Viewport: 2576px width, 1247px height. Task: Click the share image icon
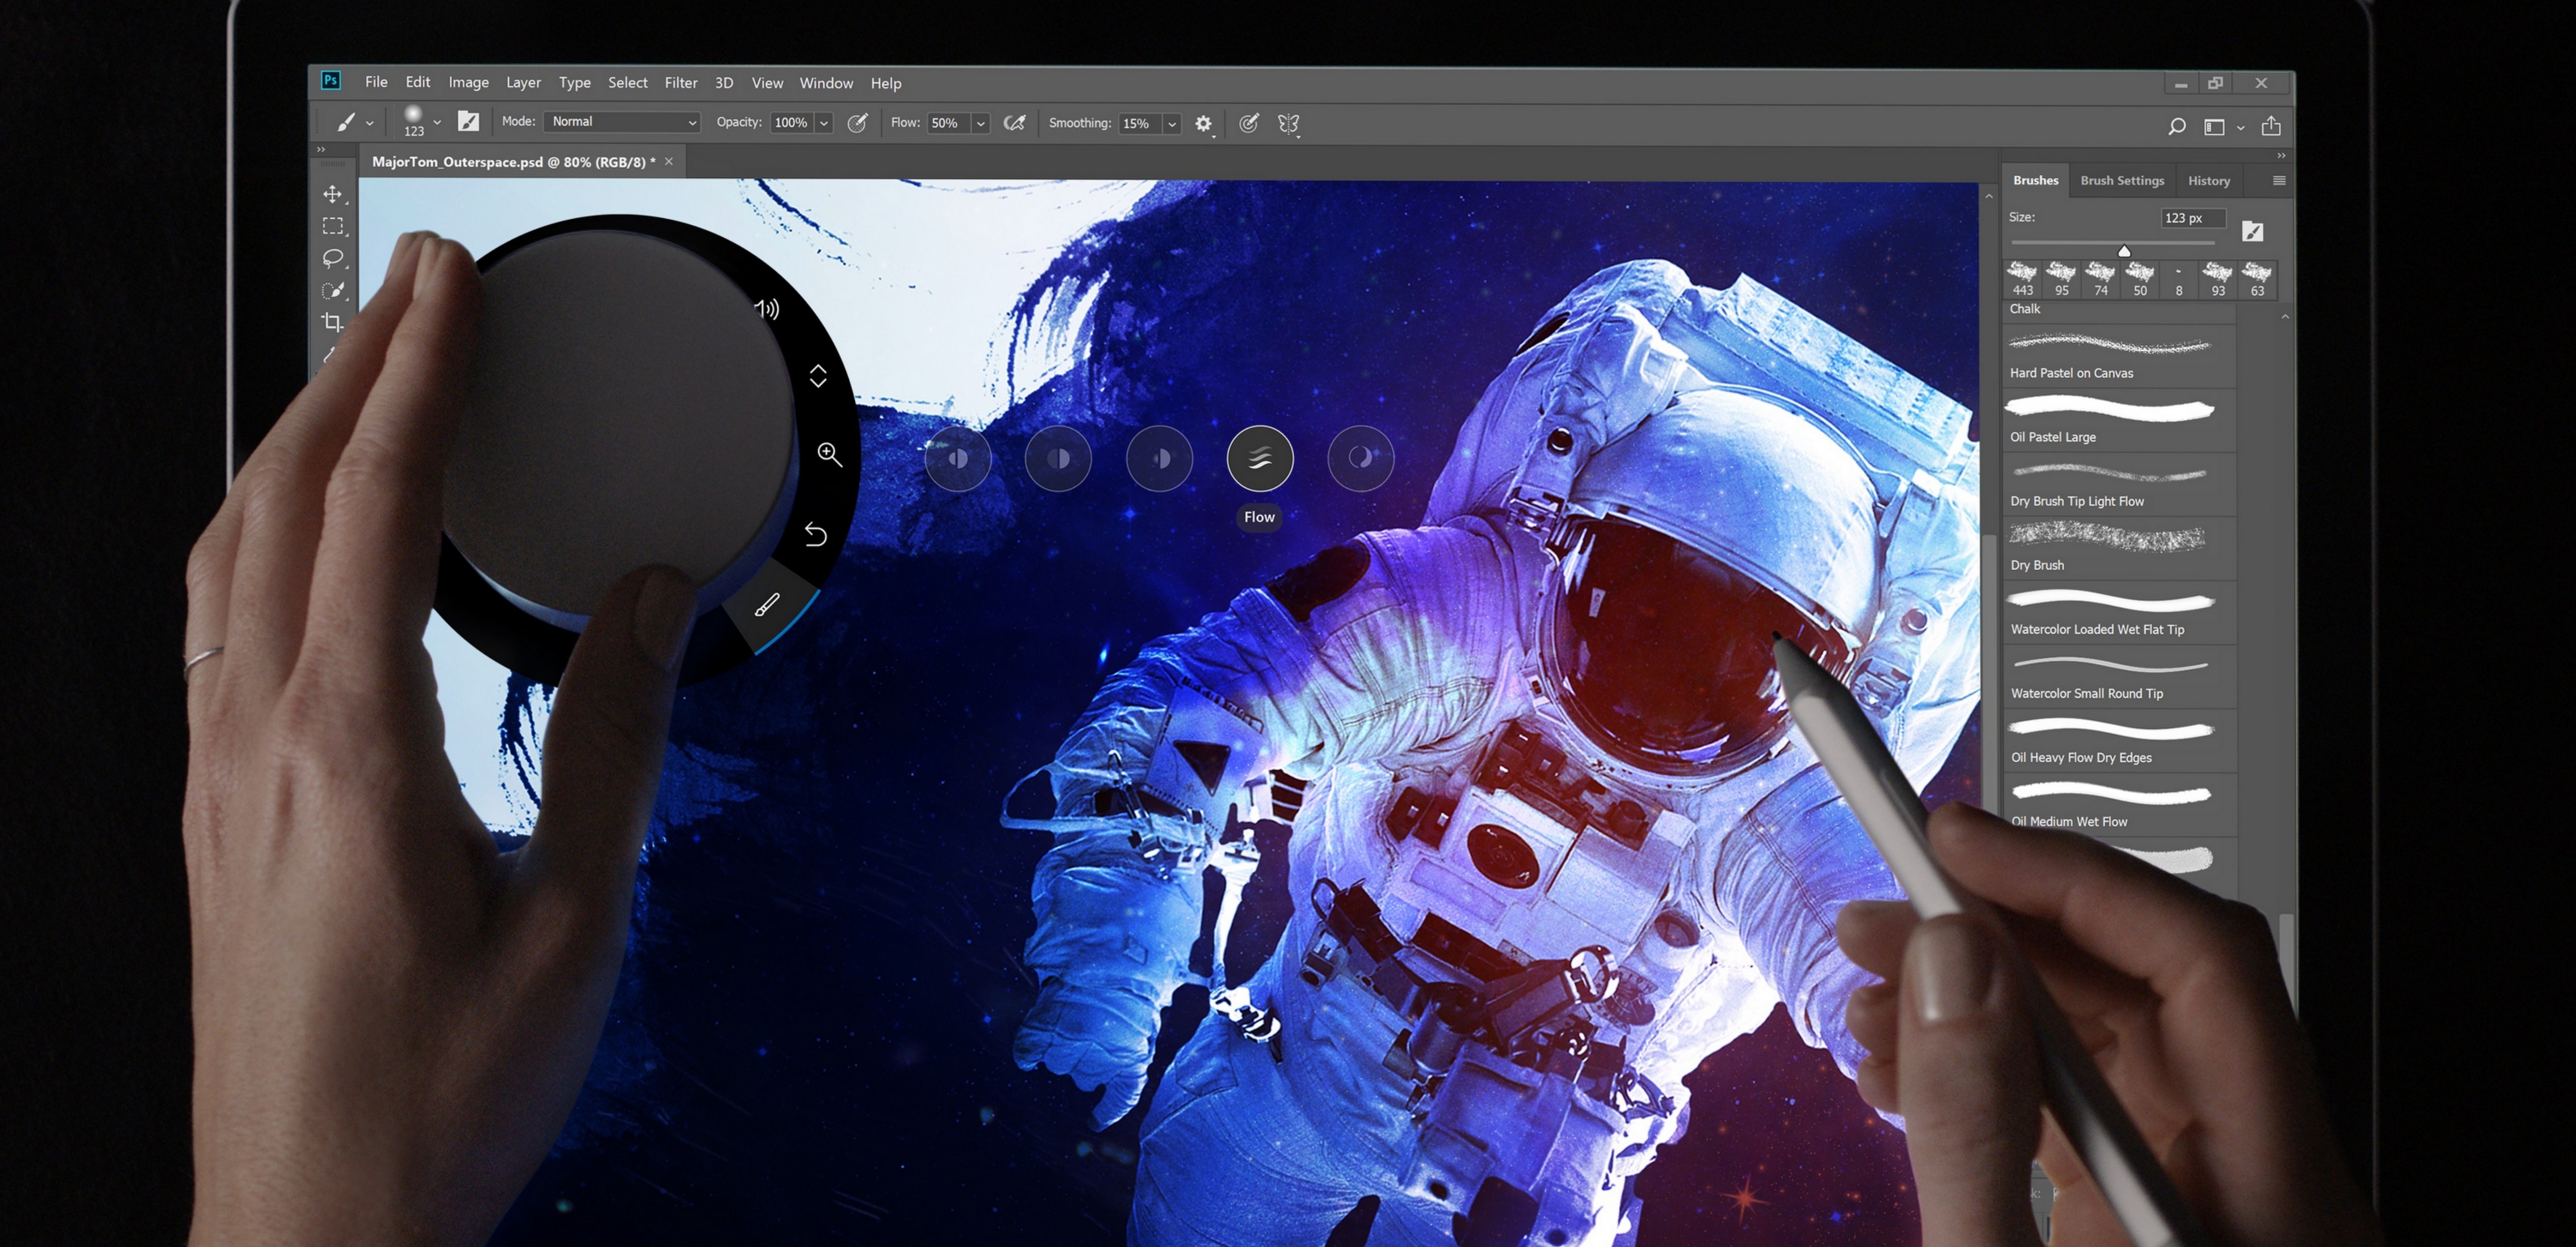coord(2271,126)
